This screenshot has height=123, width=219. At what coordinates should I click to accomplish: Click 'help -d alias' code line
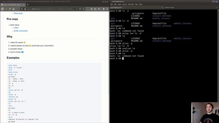15,68
